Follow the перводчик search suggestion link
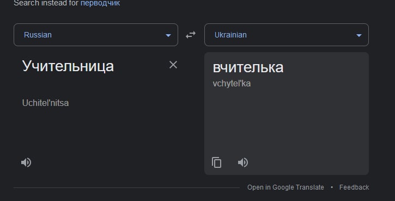Image resolution: width=395 pixels, height=201 pixels. coord(100,3)
